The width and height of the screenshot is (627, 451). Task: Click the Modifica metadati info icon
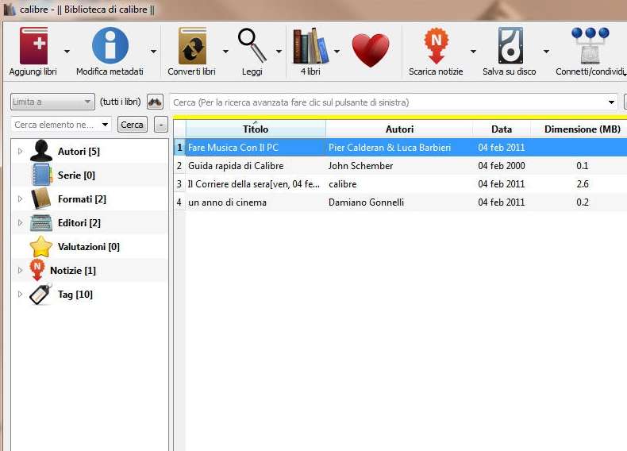110,45
